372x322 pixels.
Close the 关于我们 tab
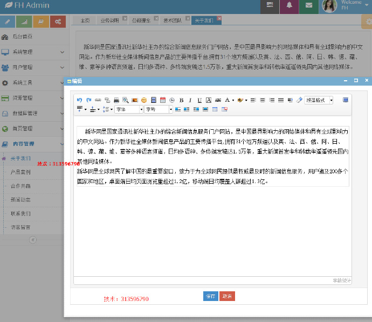219,18
